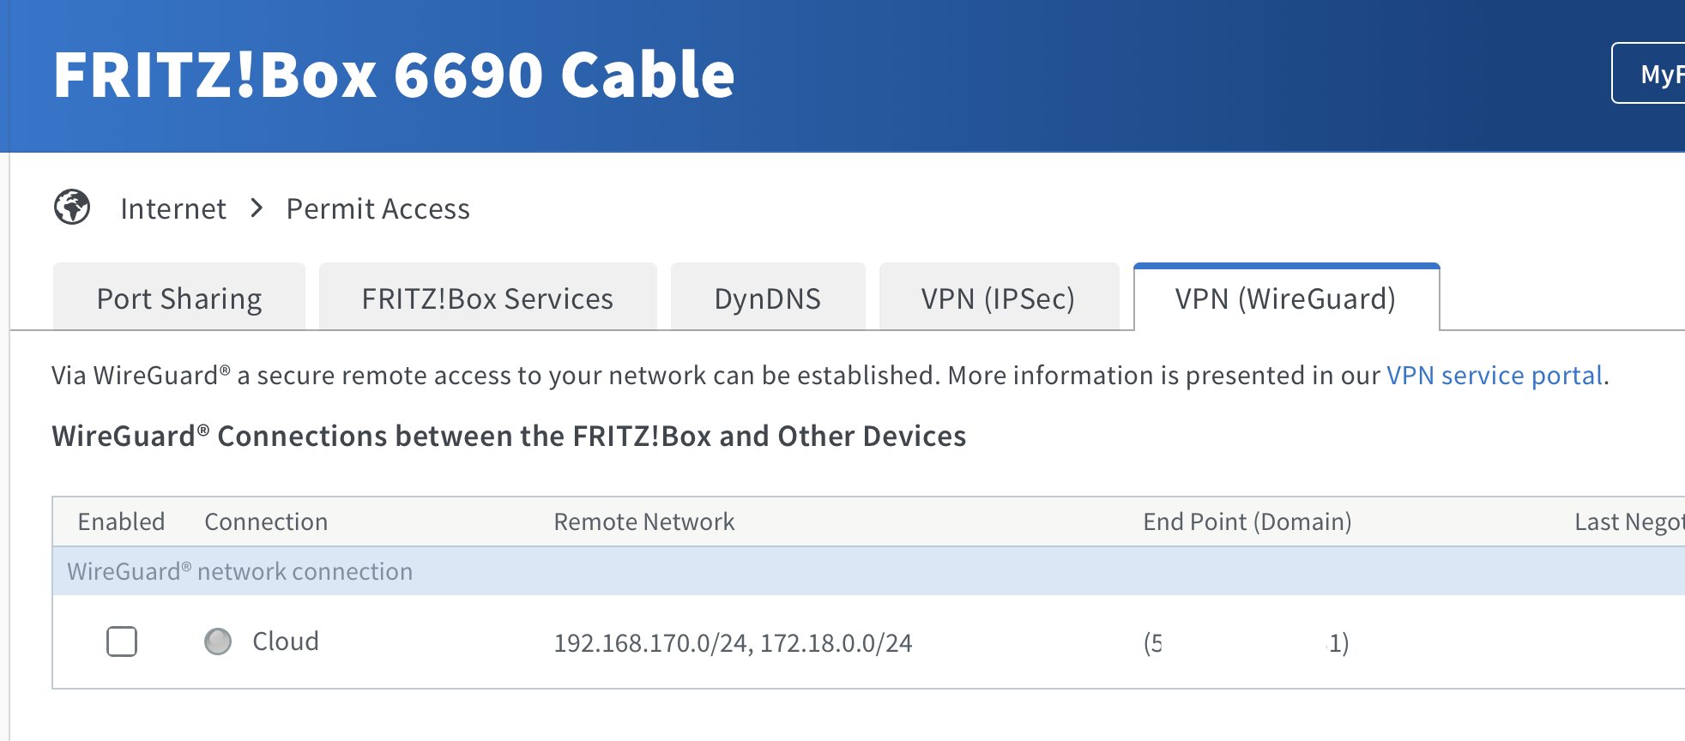Click the Enabled column header
1685x741 pixels.
point(121,521)
